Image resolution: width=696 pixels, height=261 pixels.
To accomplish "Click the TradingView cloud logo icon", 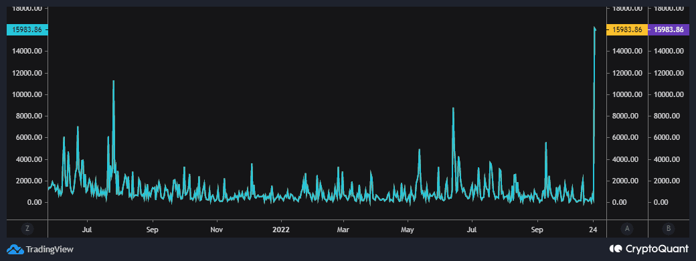I will click(x=15, y=250).
